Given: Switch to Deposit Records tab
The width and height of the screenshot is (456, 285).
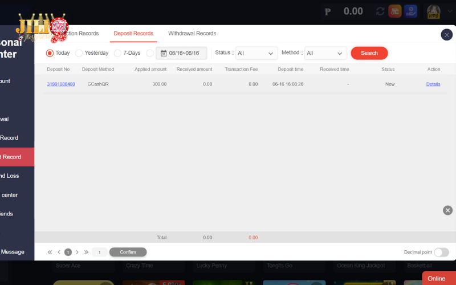Looking at the screenshot, I should [x=133, y=34].
